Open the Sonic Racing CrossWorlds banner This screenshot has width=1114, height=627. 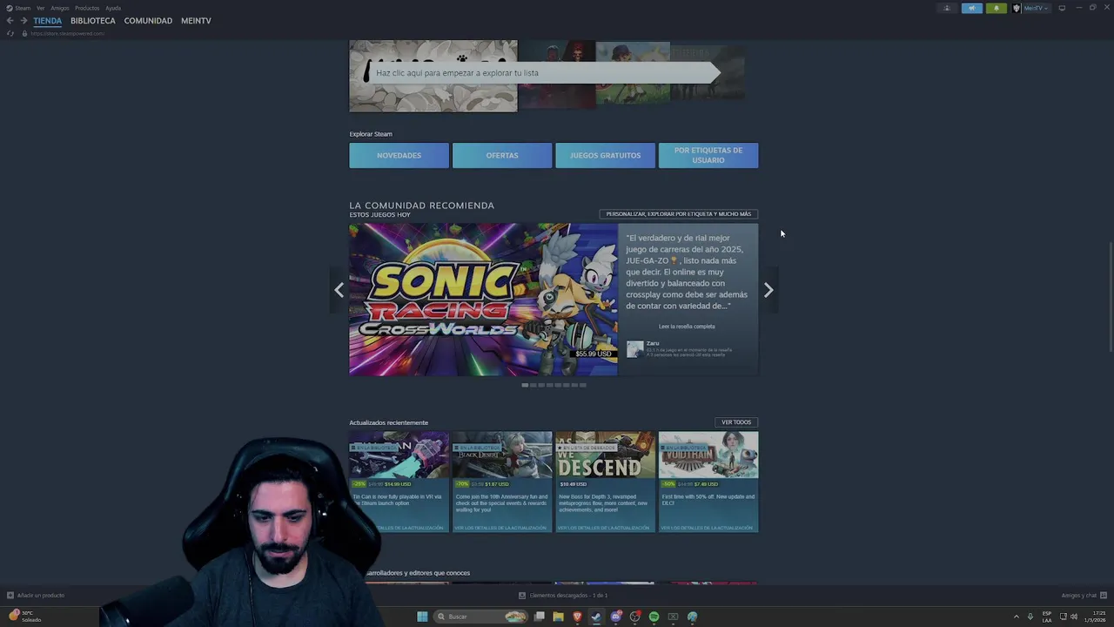[483, 300]
